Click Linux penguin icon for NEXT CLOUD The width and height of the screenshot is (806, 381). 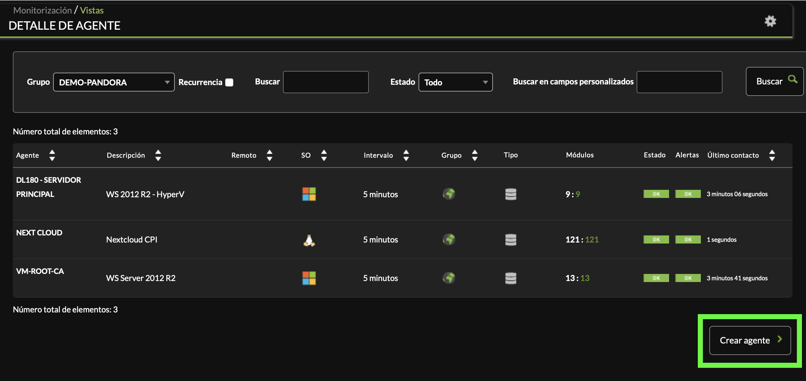(309, 240)
